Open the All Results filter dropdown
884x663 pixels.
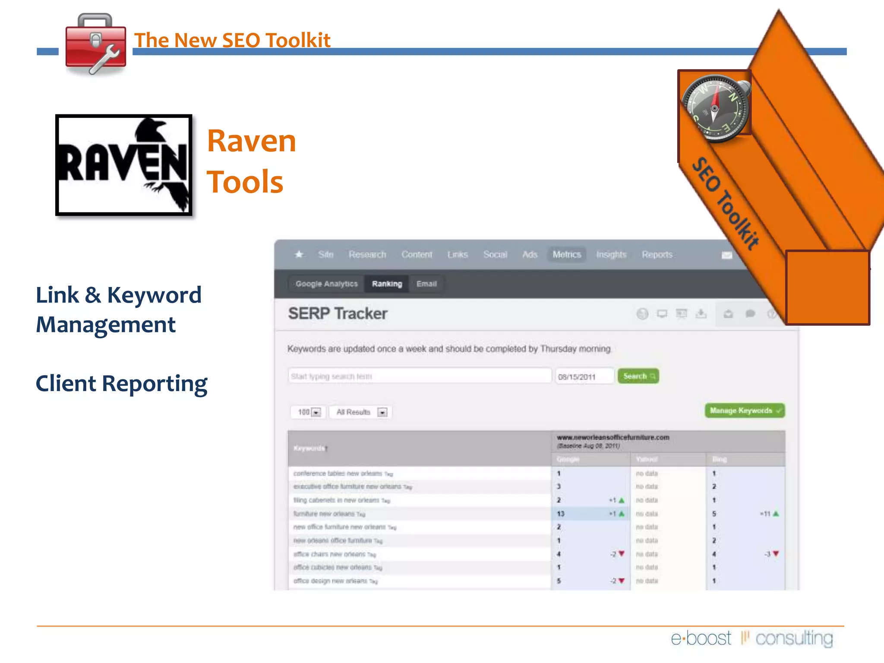point(361,412)
